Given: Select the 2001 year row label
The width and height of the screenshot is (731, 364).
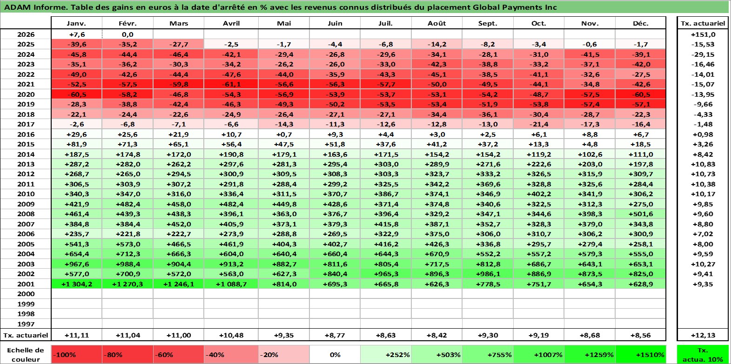Looking at the screenshot, I should (26, 284).
